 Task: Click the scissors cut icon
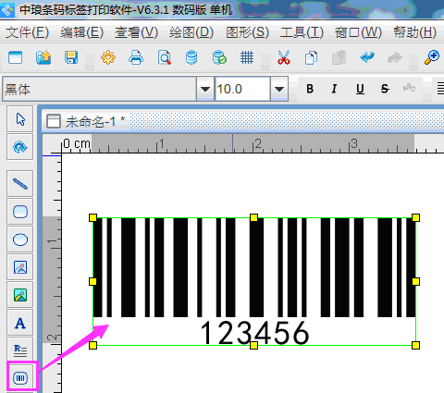point(284,57)
